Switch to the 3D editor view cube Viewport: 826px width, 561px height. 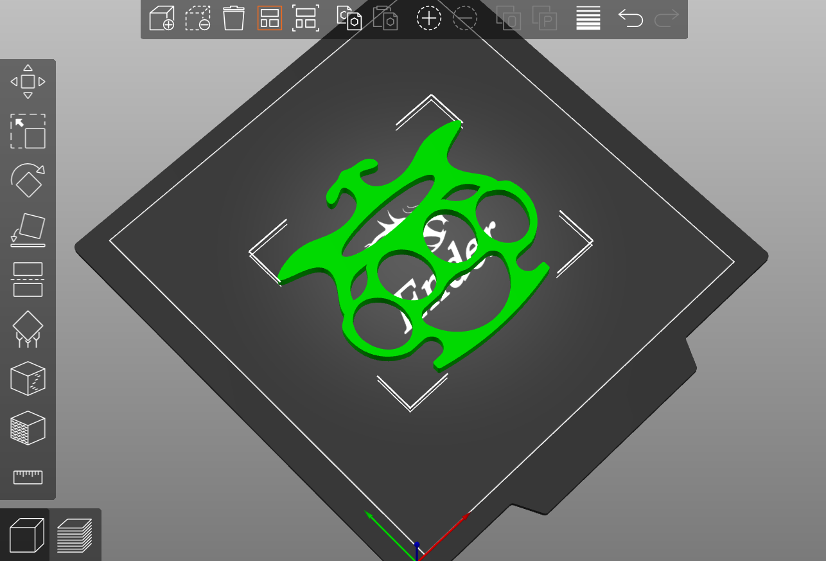[x=26, y=535]
